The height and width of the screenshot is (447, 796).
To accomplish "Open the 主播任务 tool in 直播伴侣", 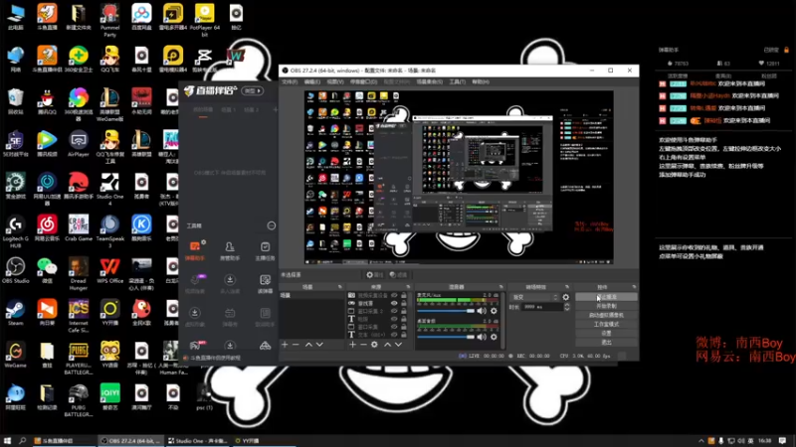I will (265, 251).
